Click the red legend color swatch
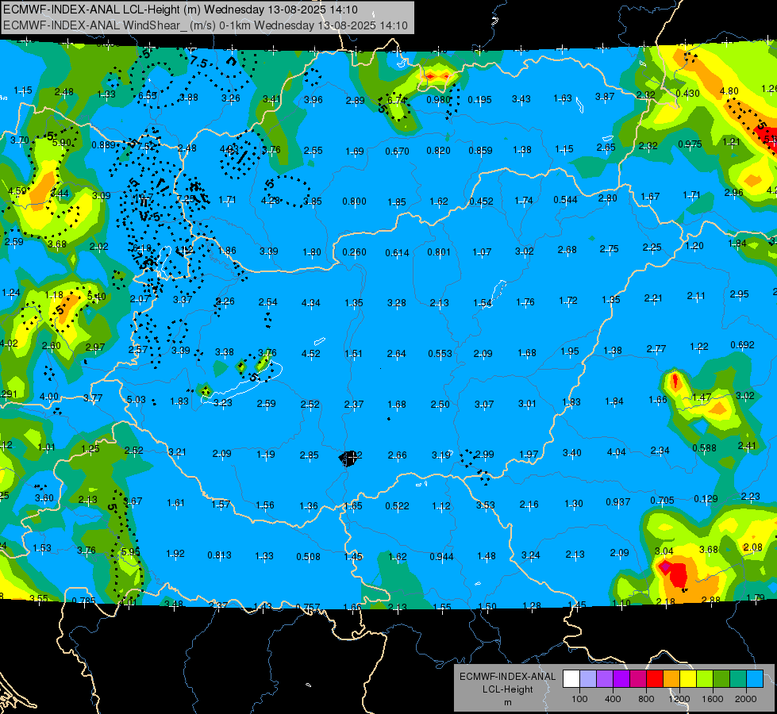 tap(655, 679)
